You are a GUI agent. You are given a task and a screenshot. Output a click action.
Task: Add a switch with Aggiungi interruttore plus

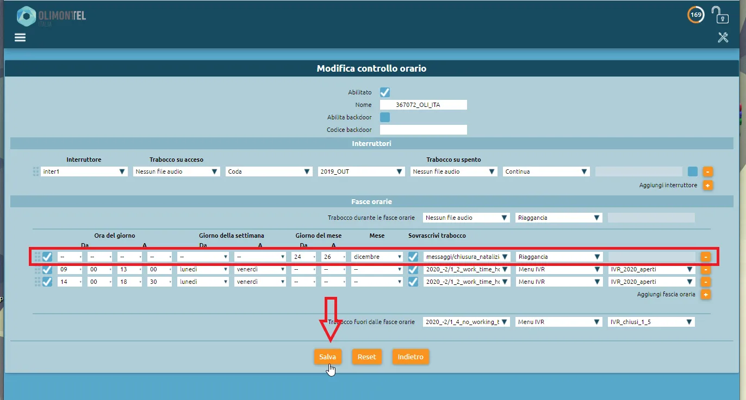coord(707,185)
